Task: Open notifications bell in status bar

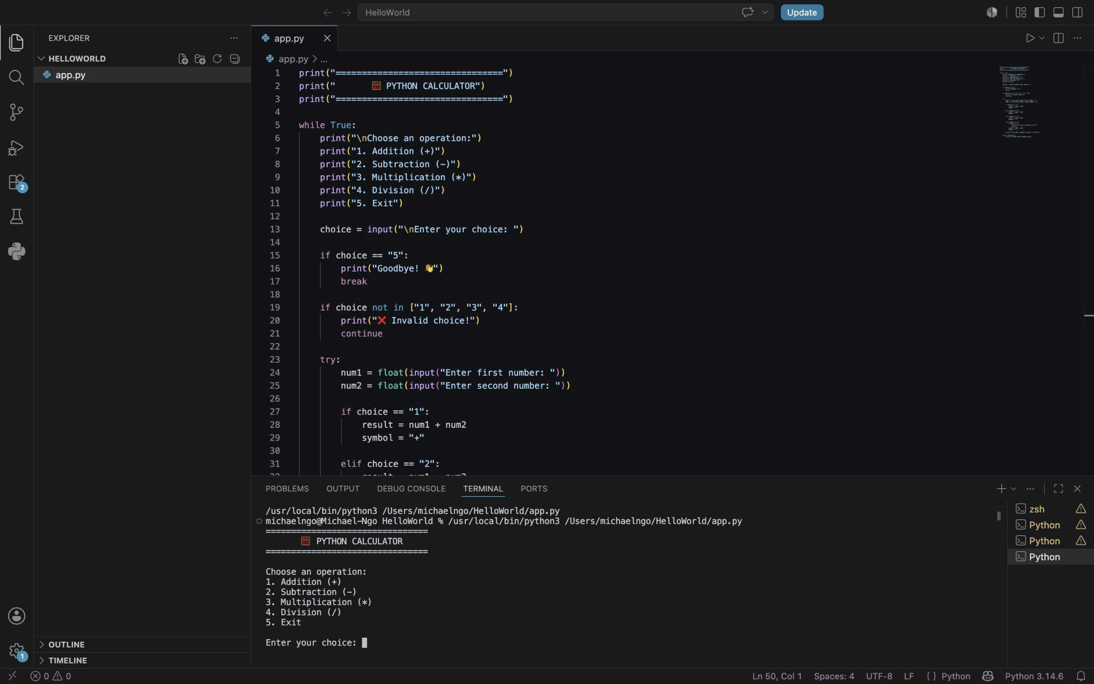Action: (x=1080, y=676)
